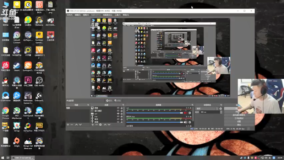Viewport: 284px width, 160px height.
Task: Open WeGame desktop shortcut
Action: (x=39, y=21)
